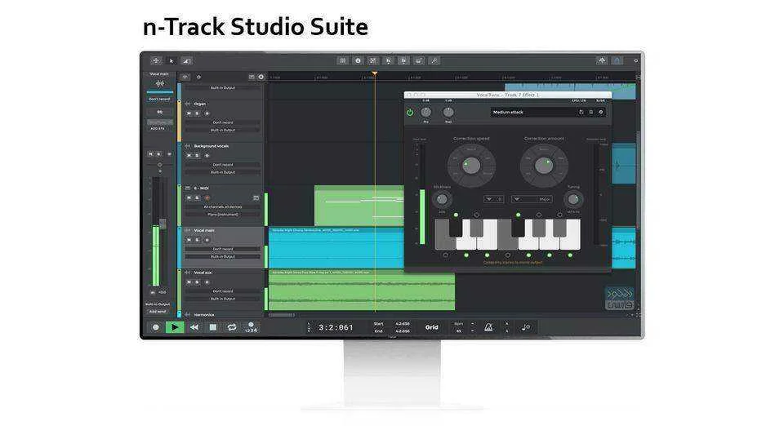Click the green play button

coord(175,327)
